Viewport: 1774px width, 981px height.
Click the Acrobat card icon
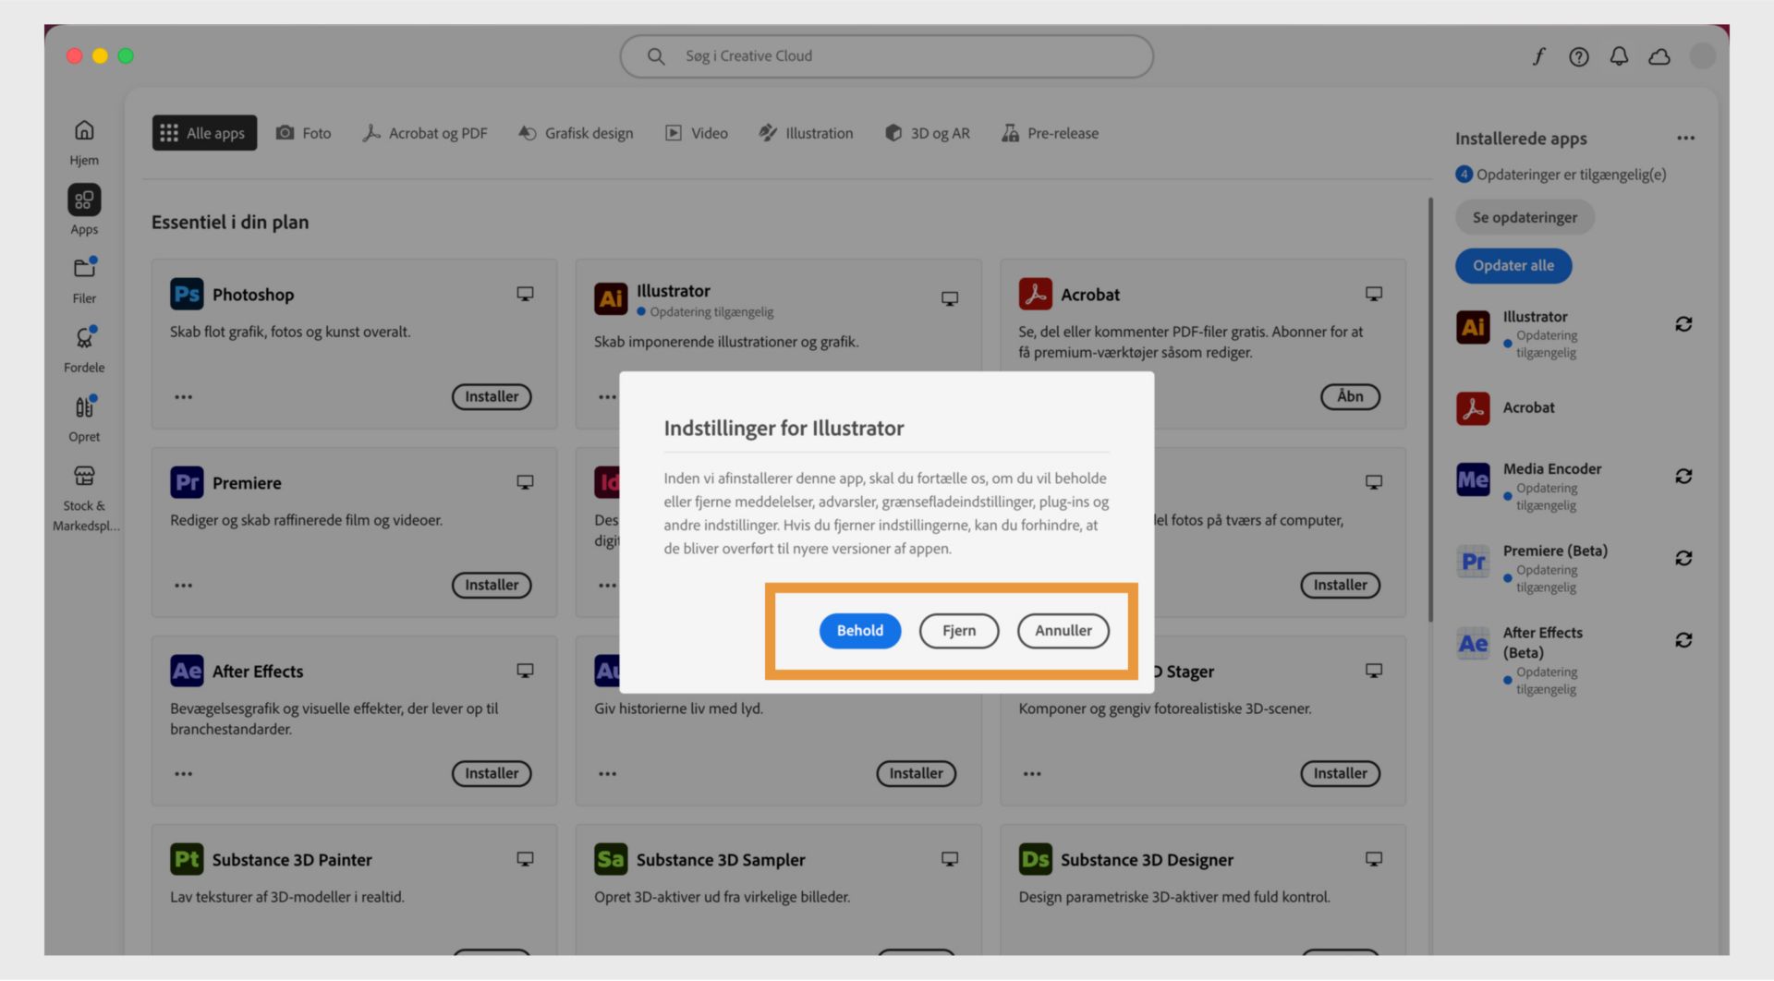tap(1035, 294)
